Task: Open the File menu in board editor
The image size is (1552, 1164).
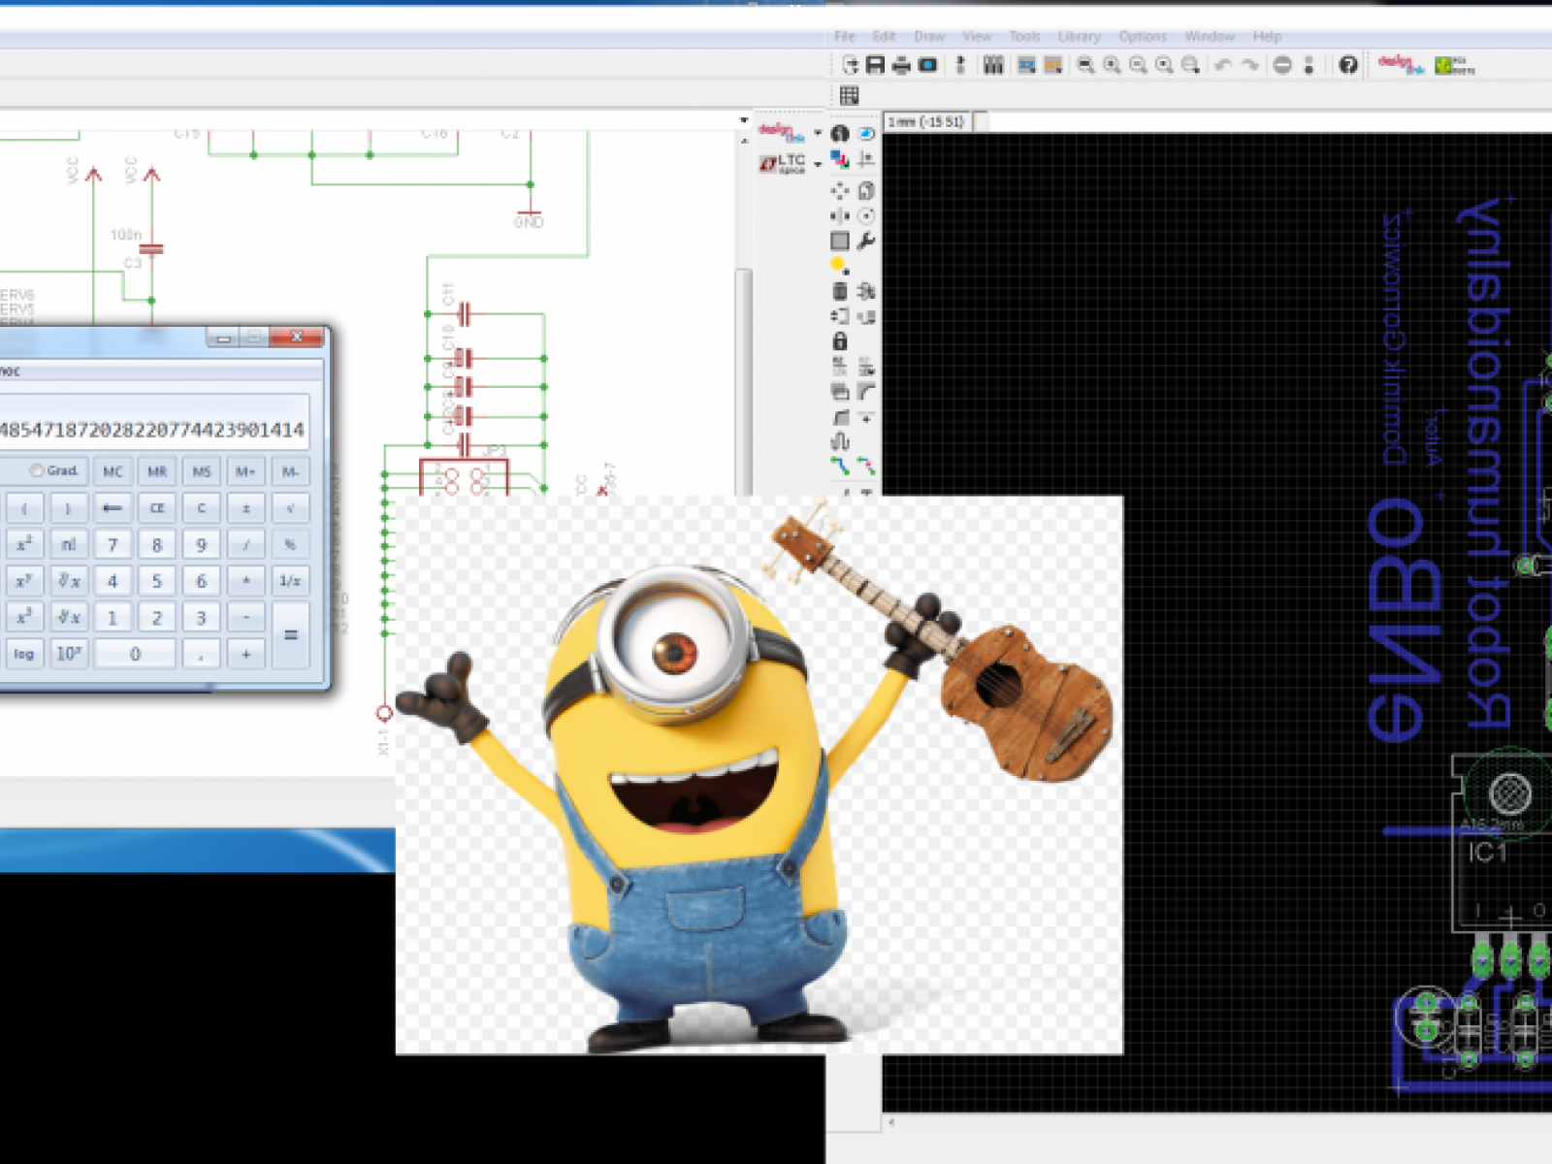Action: coord(845,36)
